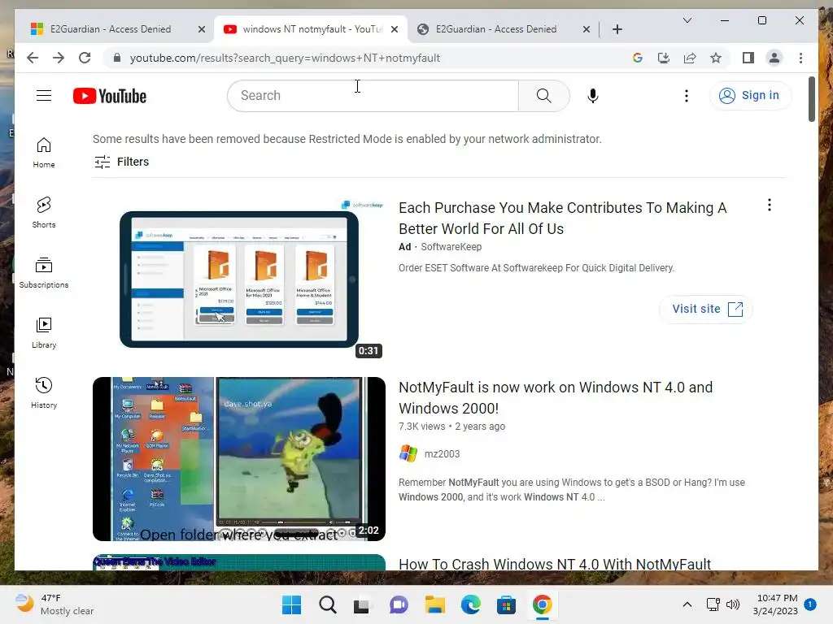Open Shorts in sidebar
This screenshot has height=624, width=833.
(44, 212)
